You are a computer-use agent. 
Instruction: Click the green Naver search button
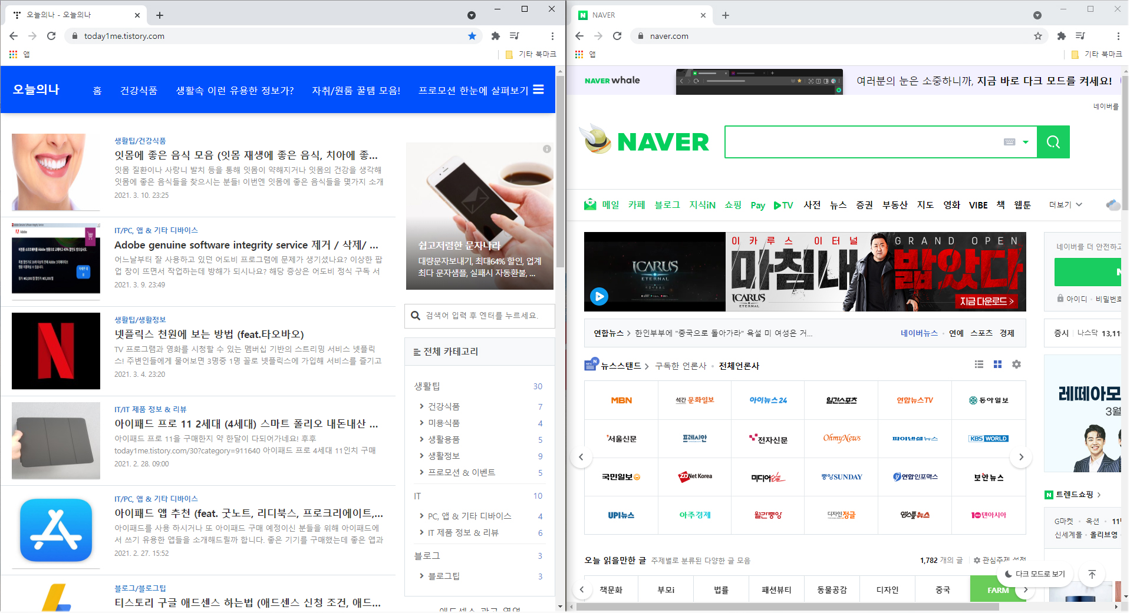[1053, 142]
